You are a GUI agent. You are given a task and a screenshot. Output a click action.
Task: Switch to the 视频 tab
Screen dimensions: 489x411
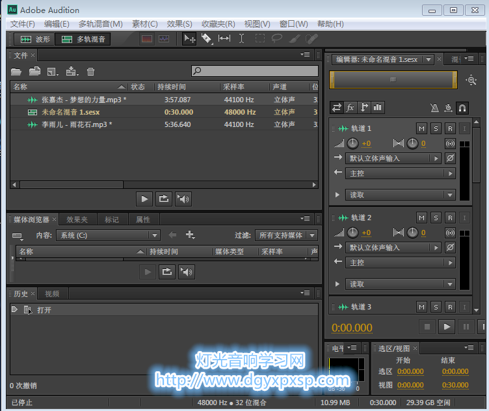coord(52,294)
